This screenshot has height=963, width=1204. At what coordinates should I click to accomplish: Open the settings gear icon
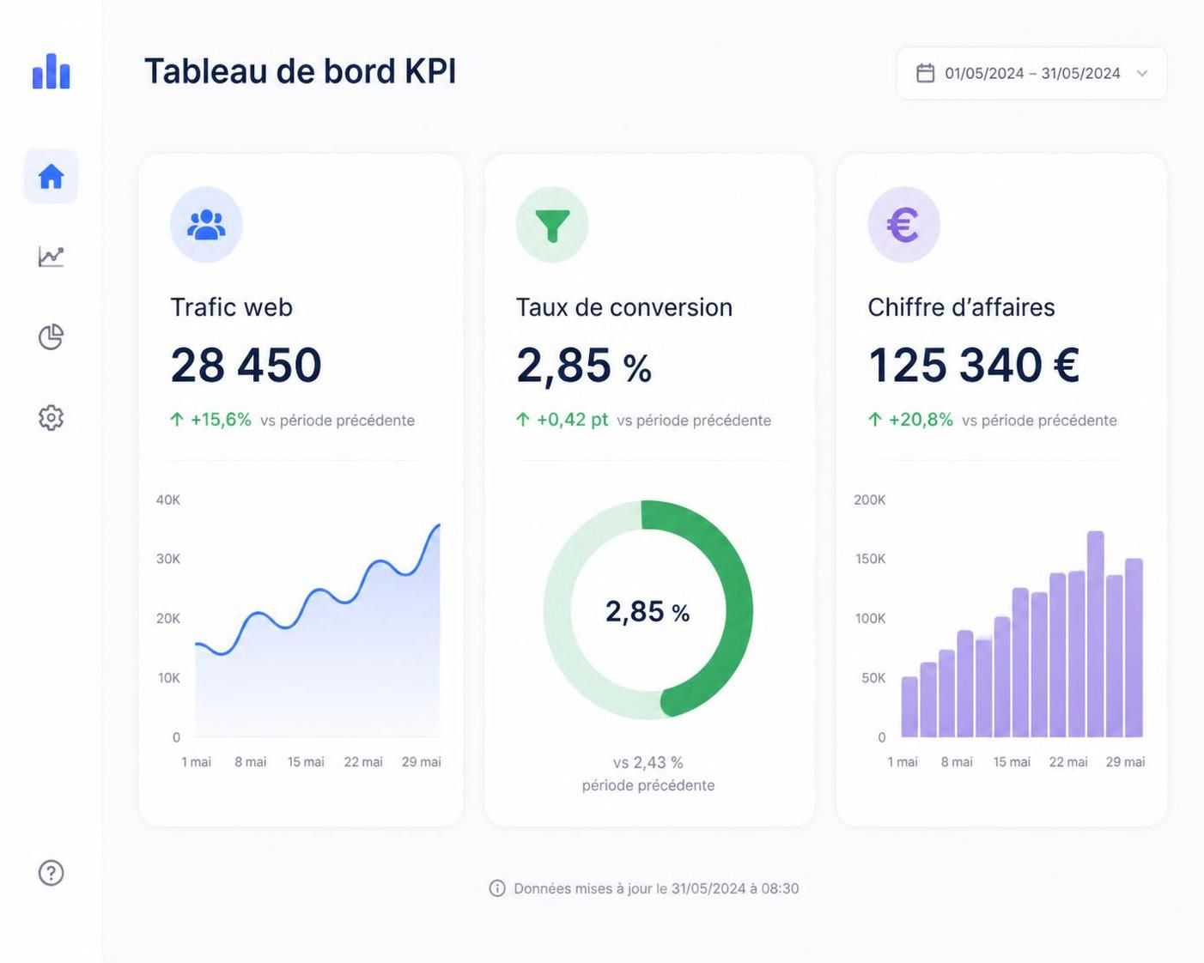[x=51, y=417]
